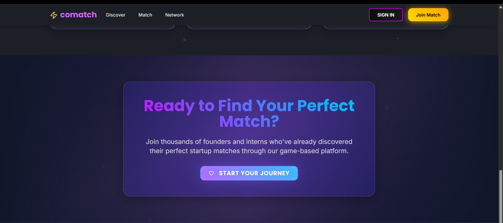Screen dimensions: 503x223
Task: Open the Discover nav item
Action: point(116,15)
